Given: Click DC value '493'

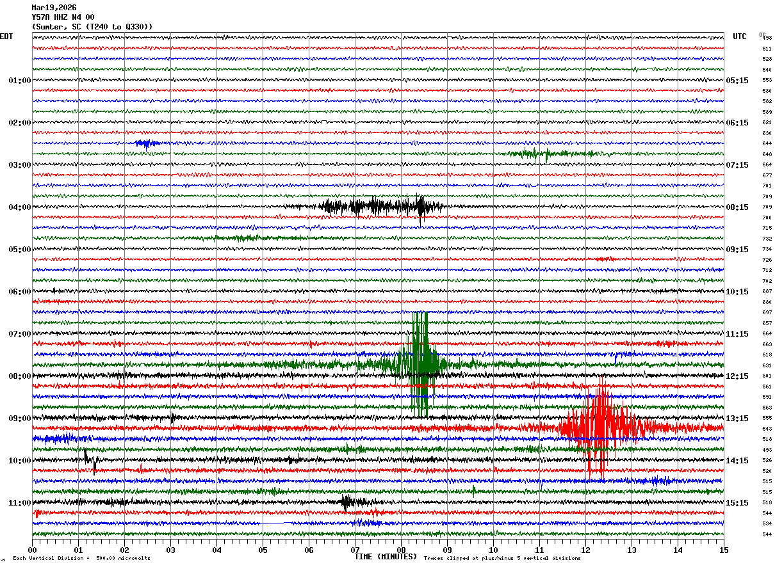Looking at the screenshot, I should tap(767, 451).
